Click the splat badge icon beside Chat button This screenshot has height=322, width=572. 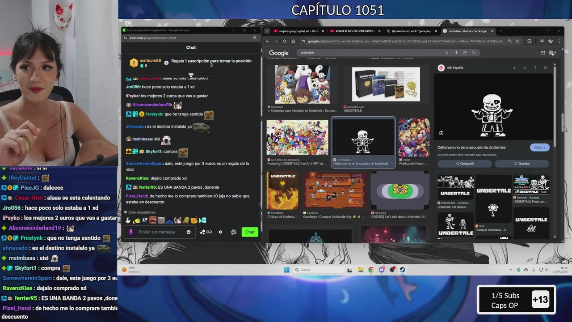(233, 232)
